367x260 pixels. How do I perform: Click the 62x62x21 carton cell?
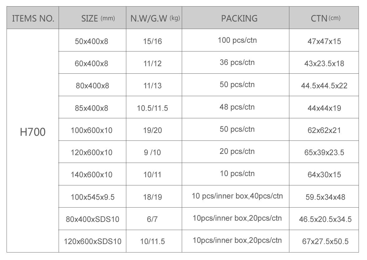324,130
